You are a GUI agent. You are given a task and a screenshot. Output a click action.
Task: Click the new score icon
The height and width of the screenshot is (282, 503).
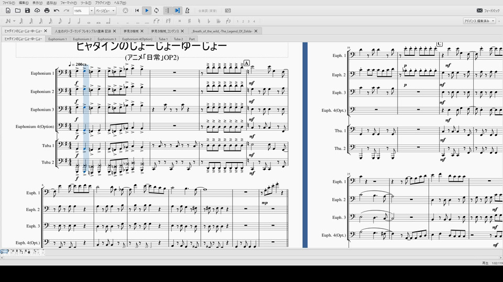click(x=7, y=10)
